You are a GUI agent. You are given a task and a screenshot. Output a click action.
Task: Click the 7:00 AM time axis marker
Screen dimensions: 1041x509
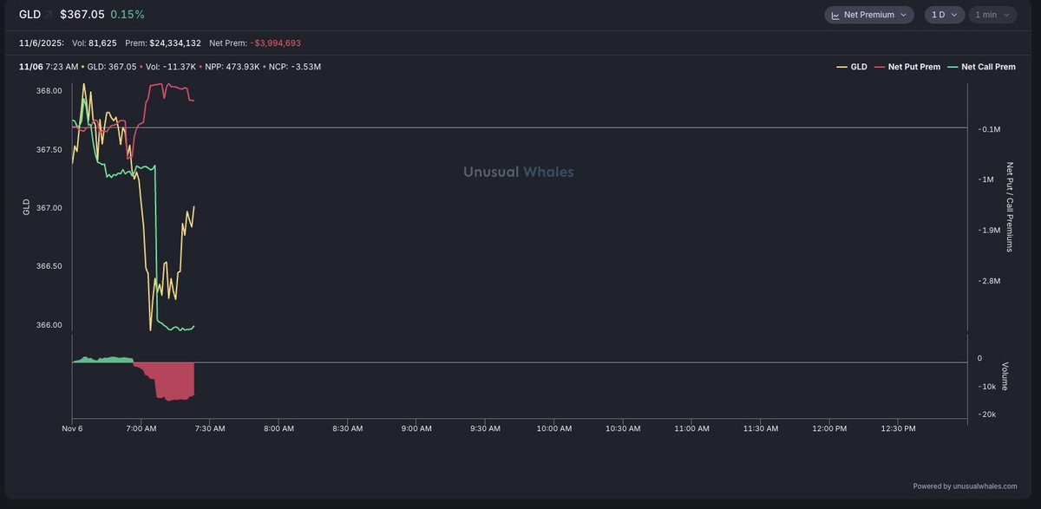(x=141, y=428)
